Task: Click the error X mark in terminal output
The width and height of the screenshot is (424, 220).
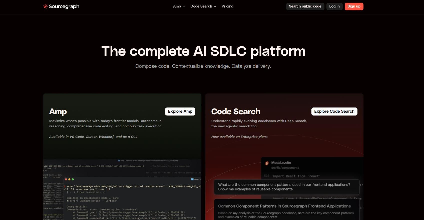Action: [x=68, y=201]
